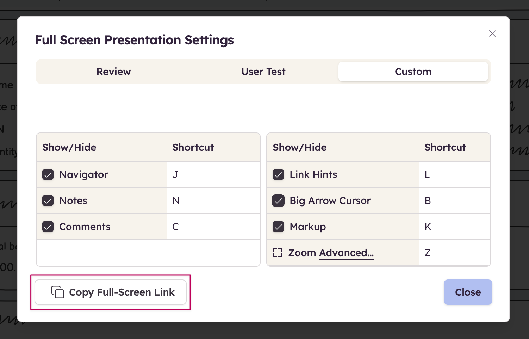This screenshot has height=339, width=529.
Task: Disable the Link Hints checkbox
Action: click(278, 174)
